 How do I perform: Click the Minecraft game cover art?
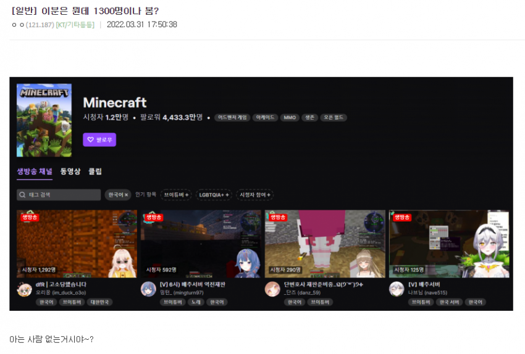click(x=44, y=120)
